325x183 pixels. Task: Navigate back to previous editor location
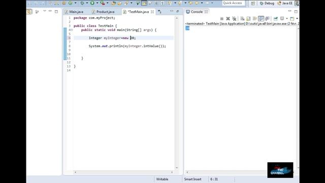(x=197, y=3)
